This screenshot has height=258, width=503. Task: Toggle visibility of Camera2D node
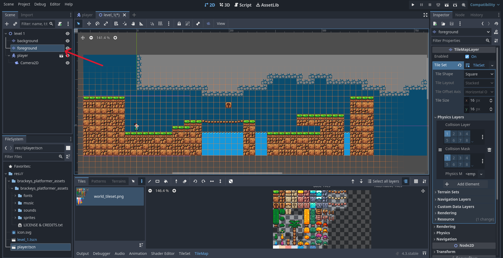(68, 63)
